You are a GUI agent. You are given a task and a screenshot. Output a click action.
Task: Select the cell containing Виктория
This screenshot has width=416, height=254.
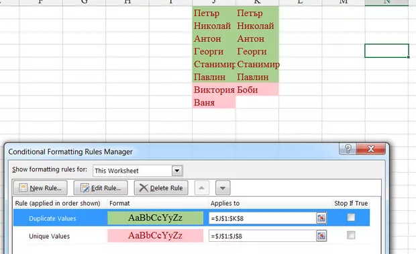point(214,89)
